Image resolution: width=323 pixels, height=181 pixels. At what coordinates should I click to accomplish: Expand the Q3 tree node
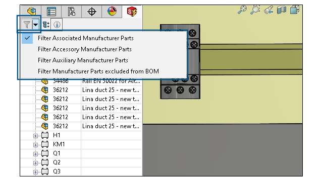pyautogui.click(x=35, y=172)
